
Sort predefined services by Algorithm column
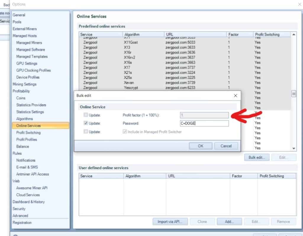(x=144, y=35)
